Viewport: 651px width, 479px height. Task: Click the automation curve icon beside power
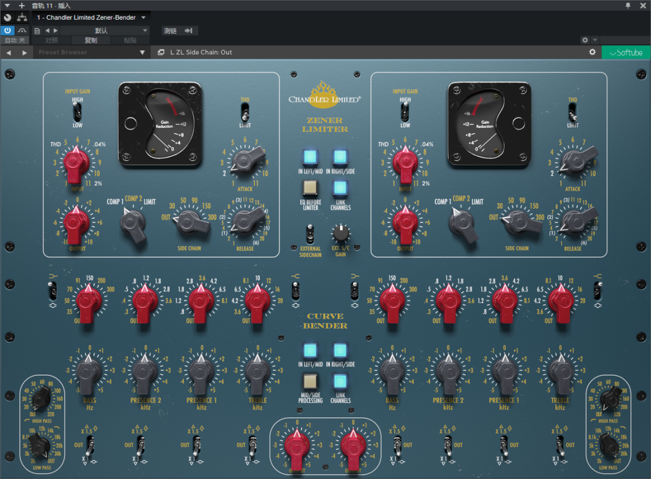(22, 31)
